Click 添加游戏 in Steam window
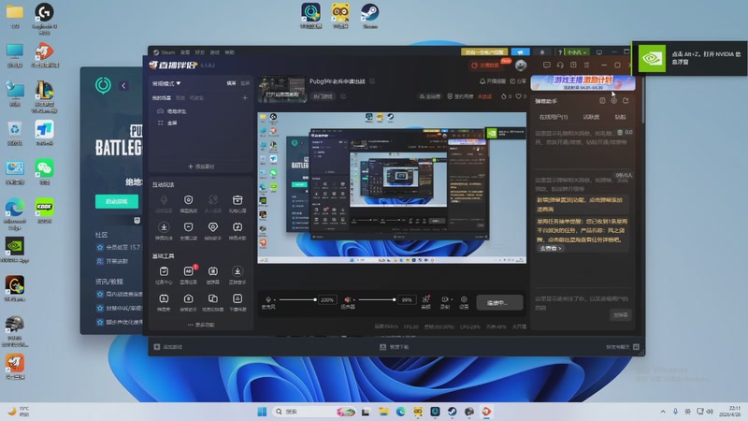Screen dimensions: 748x421 pos(168,347)
